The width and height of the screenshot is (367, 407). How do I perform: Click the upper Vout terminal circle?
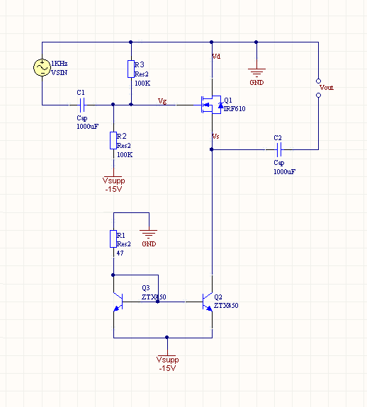point(318,81)
